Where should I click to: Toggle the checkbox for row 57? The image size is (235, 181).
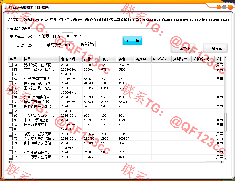(11, 78)
